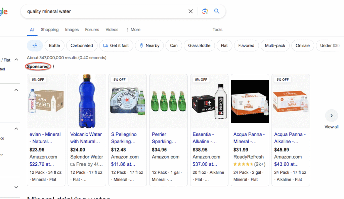Click the magnifying glass search icon
This screenshot has height=199, width=344.
point(217,11)
